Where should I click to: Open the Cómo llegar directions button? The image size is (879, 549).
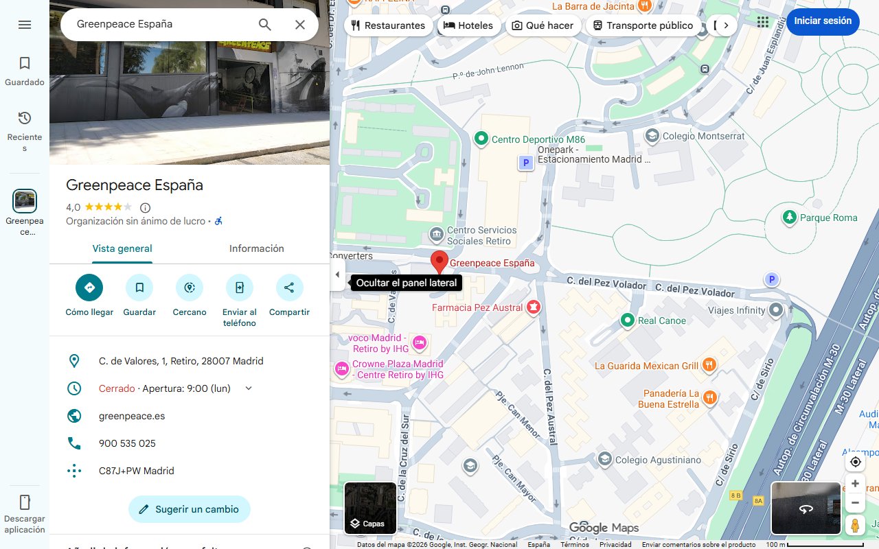(x=89, y=288)
